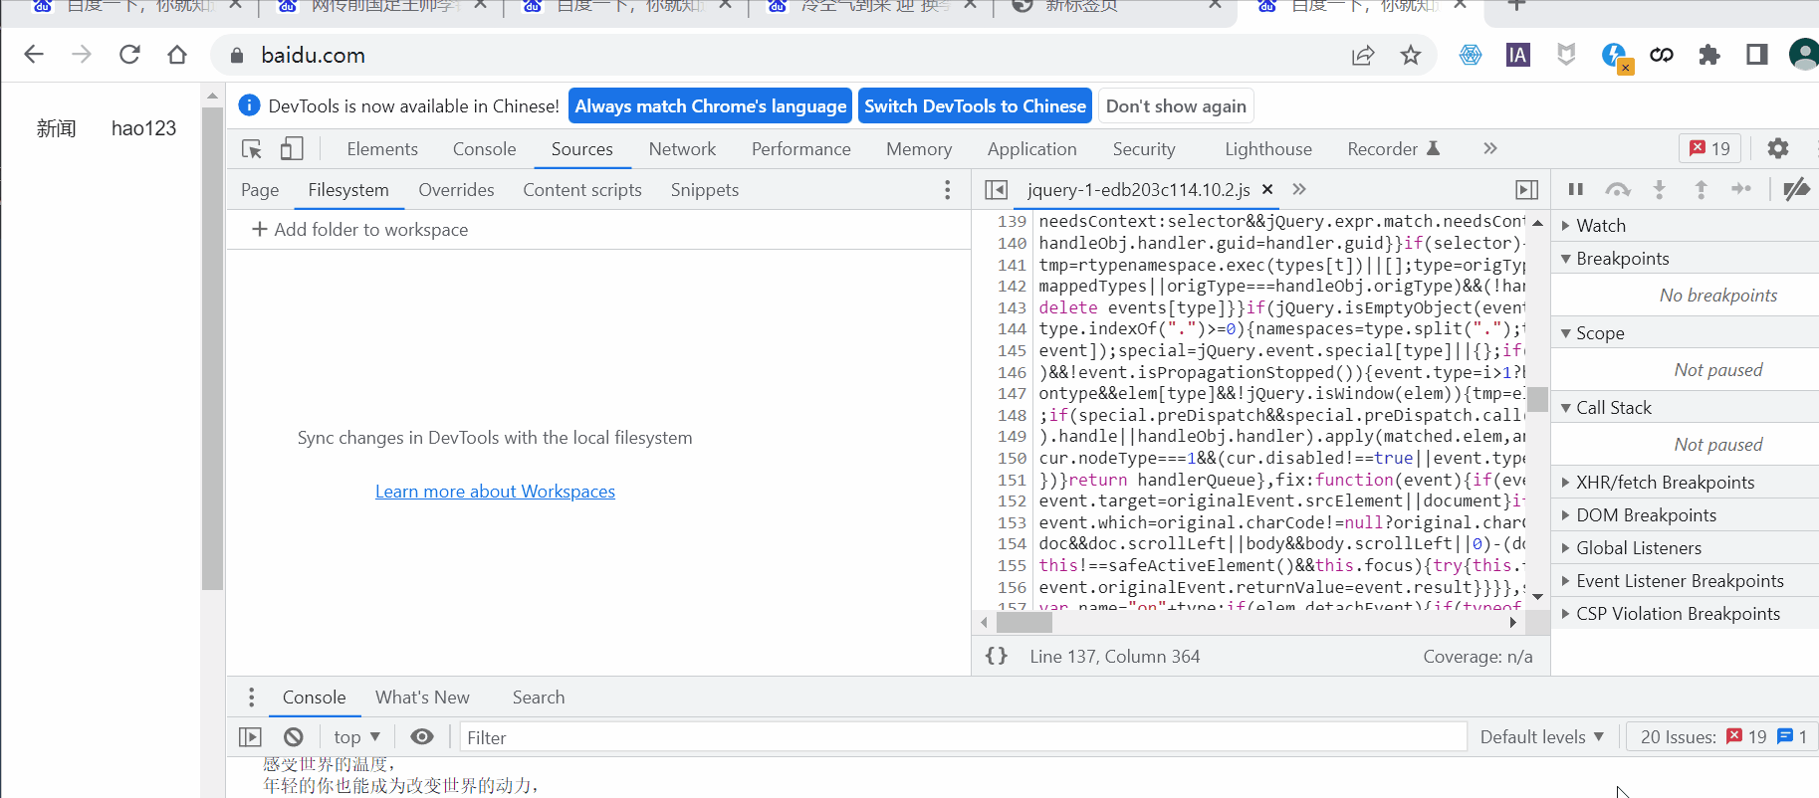Click the IA extension icon

click(x=1518, y=56)
